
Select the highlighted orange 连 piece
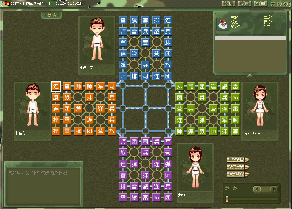[x=56, y=86]
